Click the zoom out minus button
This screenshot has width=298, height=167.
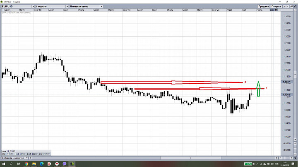point(281,158)
